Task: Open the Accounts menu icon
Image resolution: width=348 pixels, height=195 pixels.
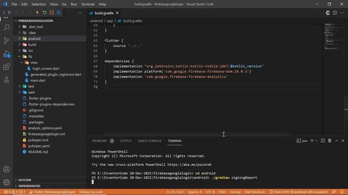Action: (7, 170)
